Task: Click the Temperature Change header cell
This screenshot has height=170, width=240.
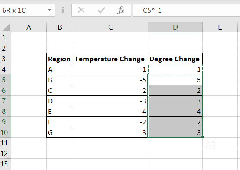Action: click(110, 59)
